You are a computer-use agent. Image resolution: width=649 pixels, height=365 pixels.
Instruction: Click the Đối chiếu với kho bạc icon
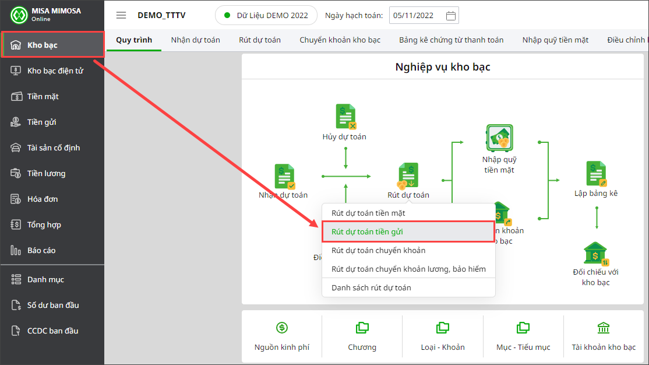[x=596, y=253]
